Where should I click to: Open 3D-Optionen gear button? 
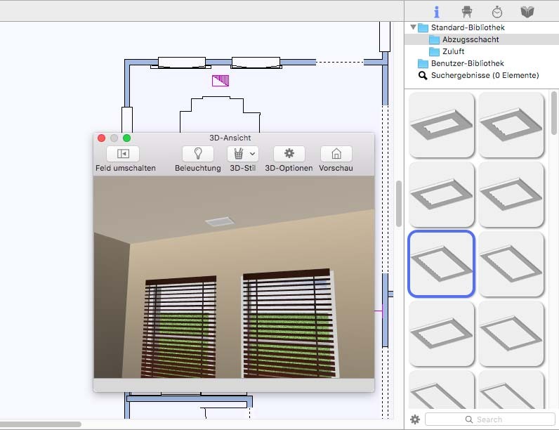(x=289, y=154)
